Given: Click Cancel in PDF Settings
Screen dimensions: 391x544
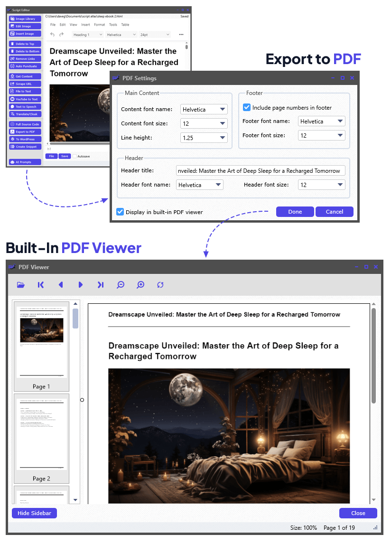Looking at the screenshot, I should (335, 212).
